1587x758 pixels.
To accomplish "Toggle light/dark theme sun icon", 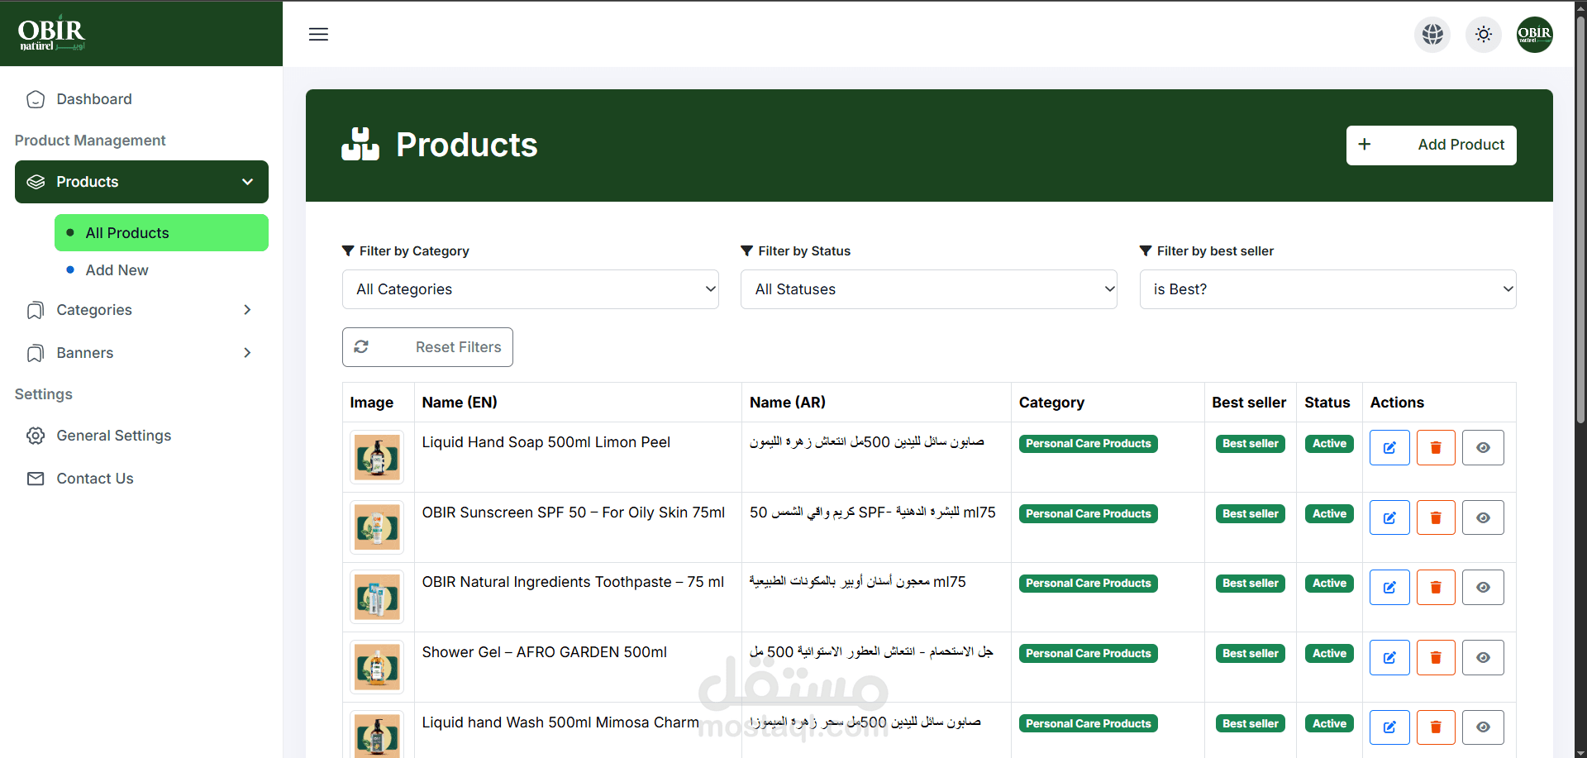I will [x=1484, y=35].
